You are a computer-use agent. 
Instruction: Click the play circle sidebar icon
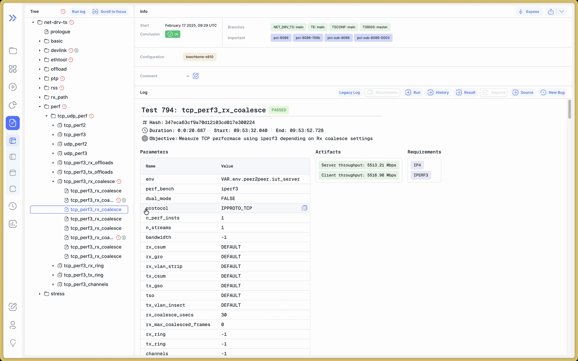(13, 87)
